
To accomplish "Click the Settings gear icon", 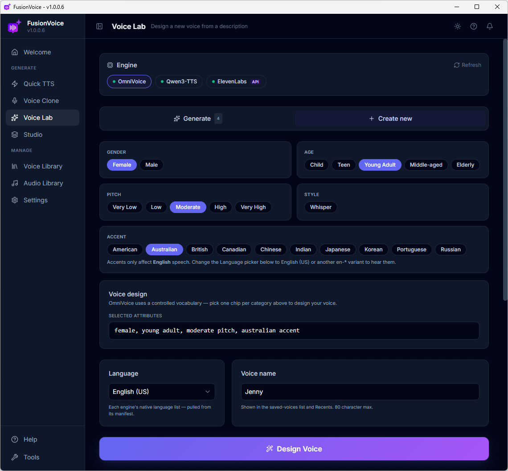I will pos(15,200).
